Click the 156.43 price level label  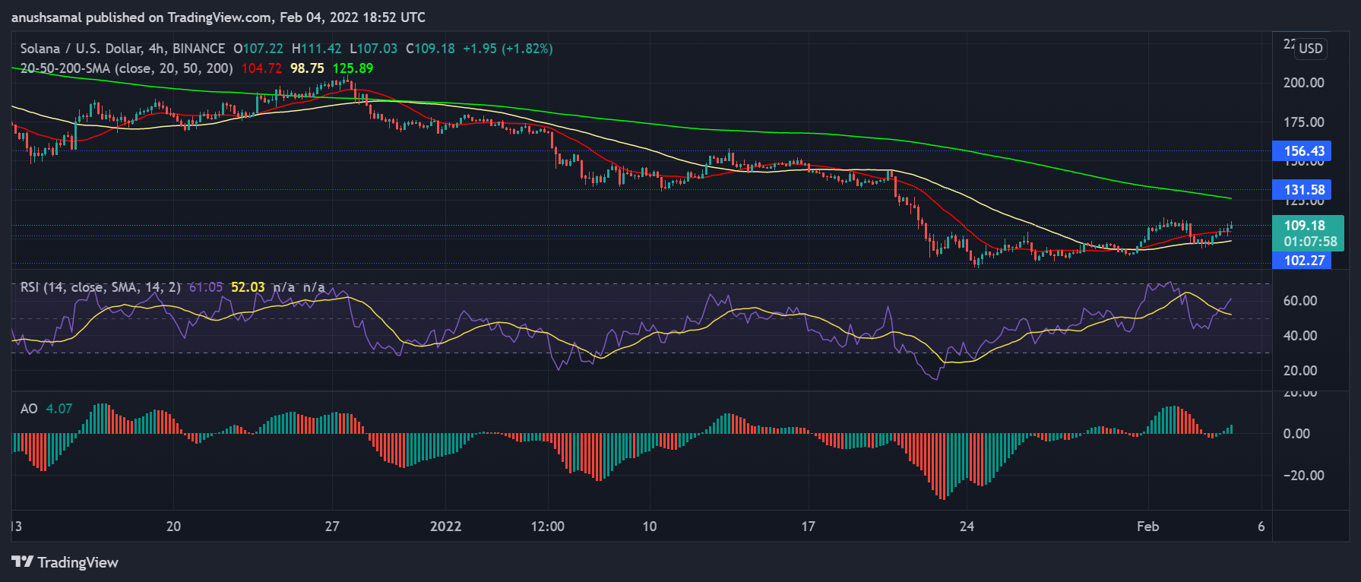point(1304,151)
